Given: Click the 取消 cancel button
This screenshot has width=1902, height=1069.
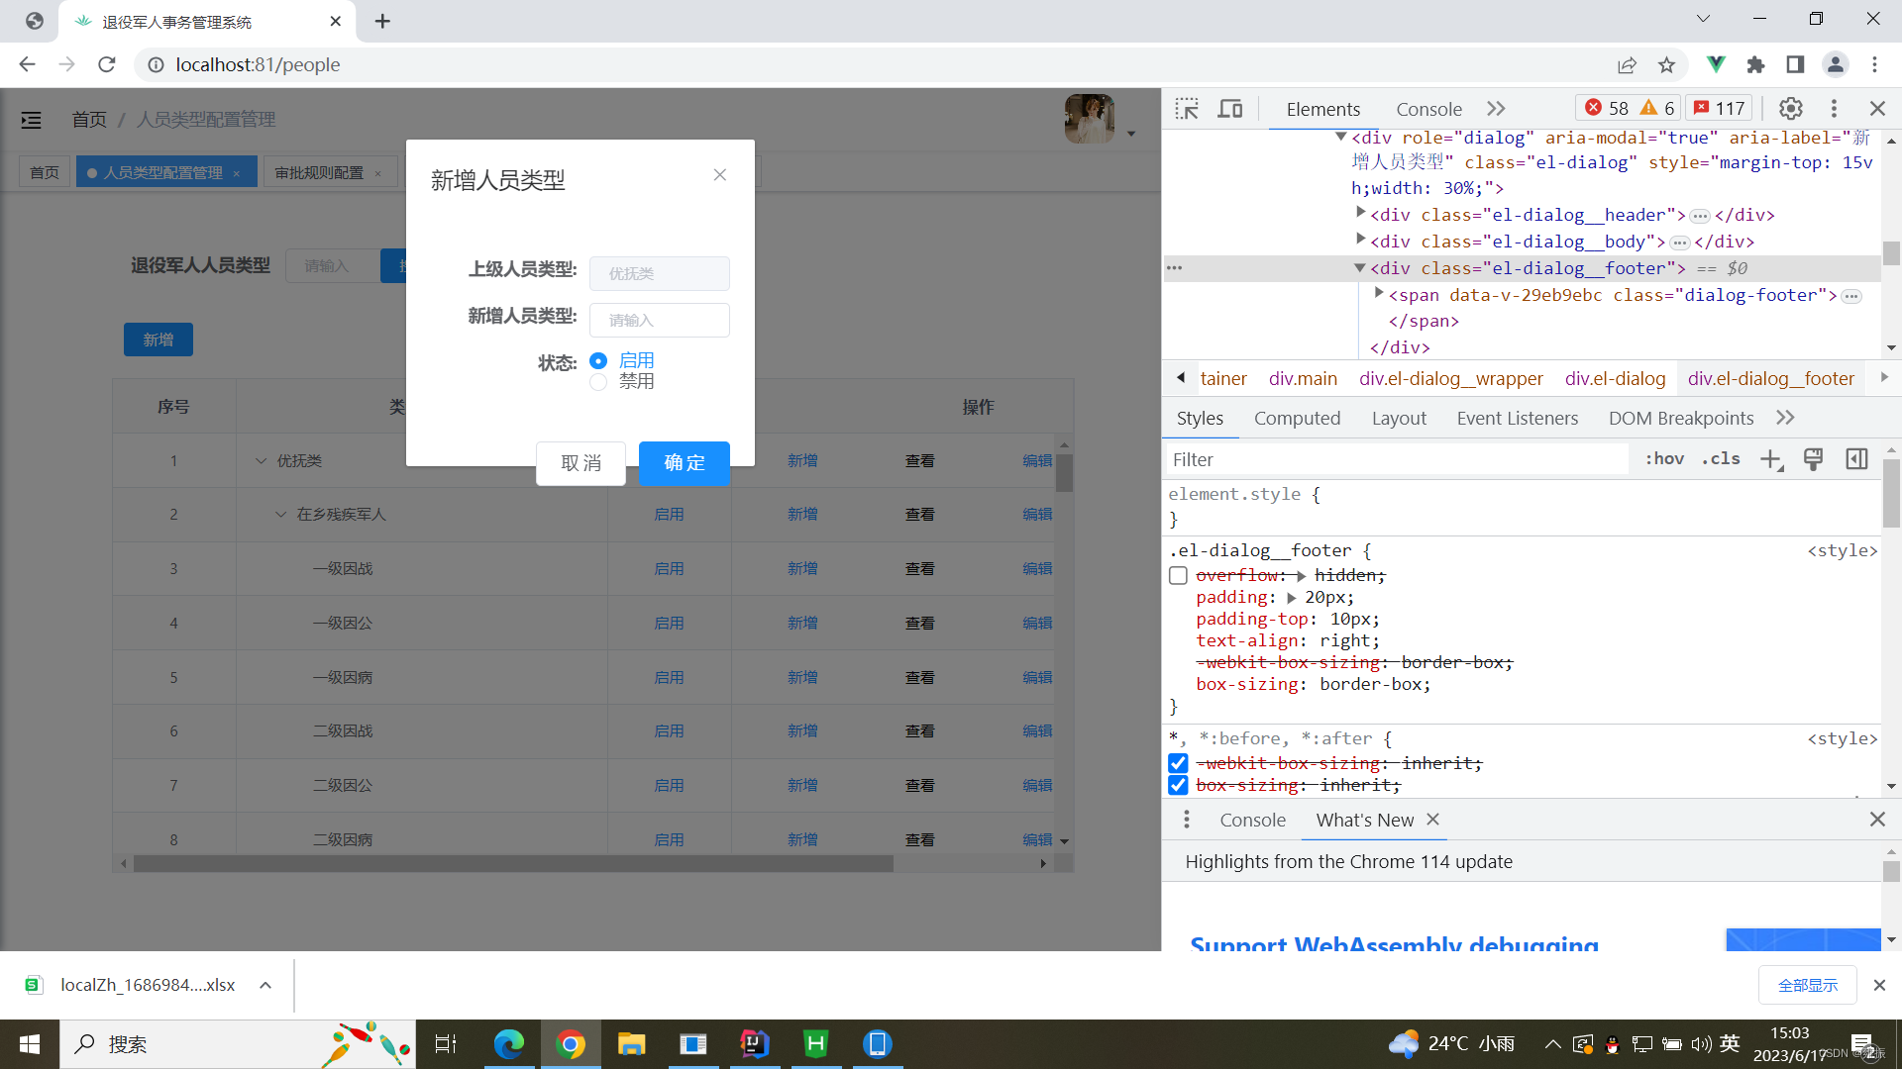Looking at the screenshot, I should 581,463.
